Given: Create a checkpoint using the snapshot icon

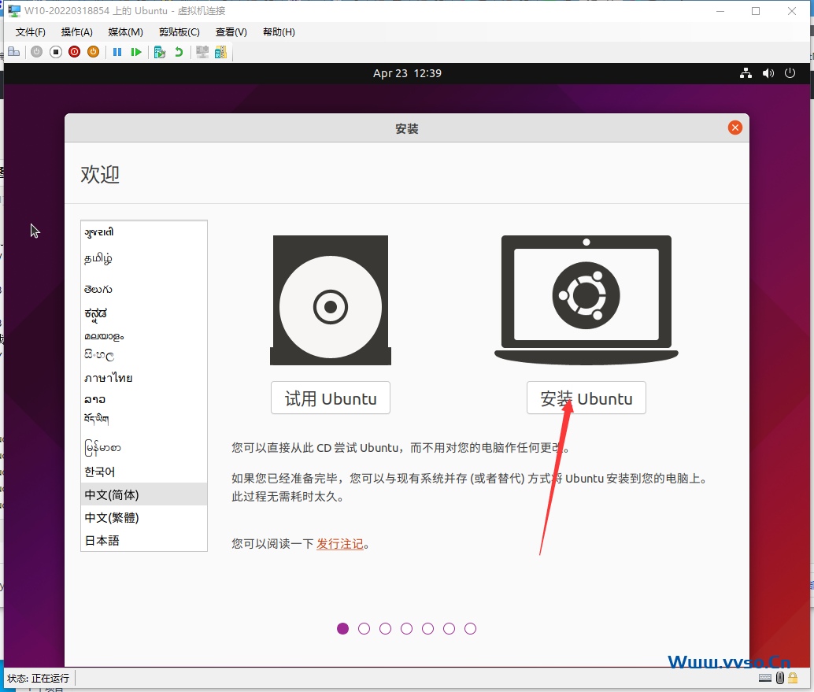Looking at the screenshot, I should click(159, 51).
